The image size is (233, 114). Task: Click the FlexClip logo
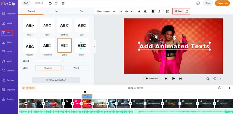(8, 3)
